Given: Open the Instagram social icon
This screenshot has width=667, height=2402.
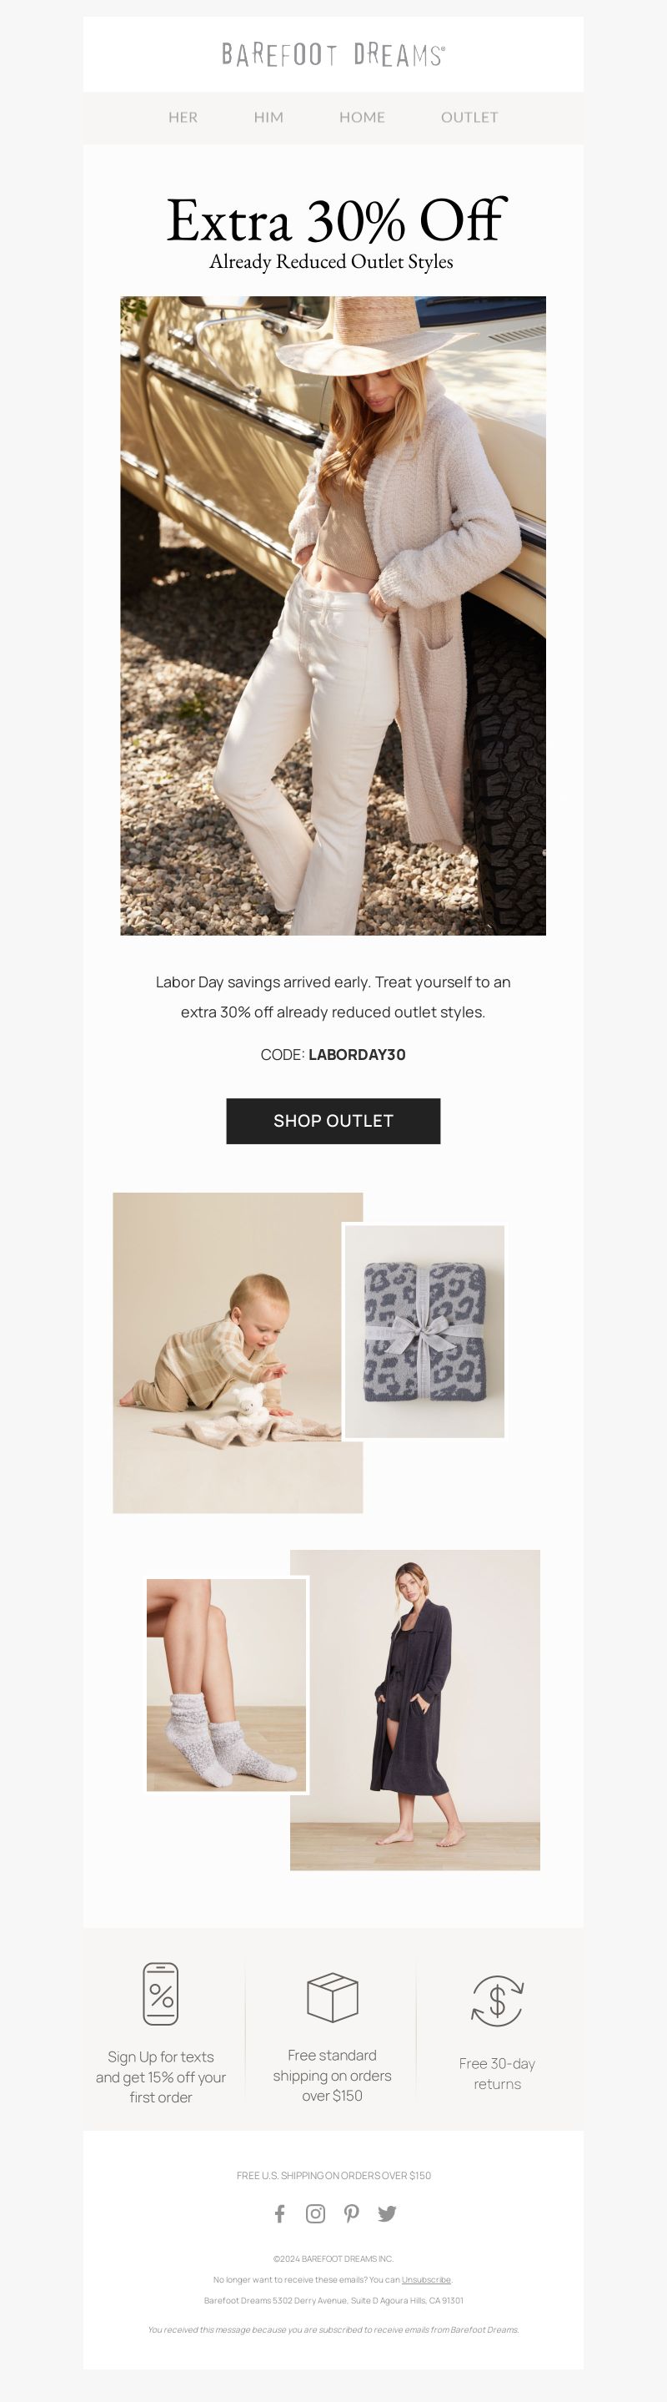Looking at the screenshot, I should [316, 2213].
